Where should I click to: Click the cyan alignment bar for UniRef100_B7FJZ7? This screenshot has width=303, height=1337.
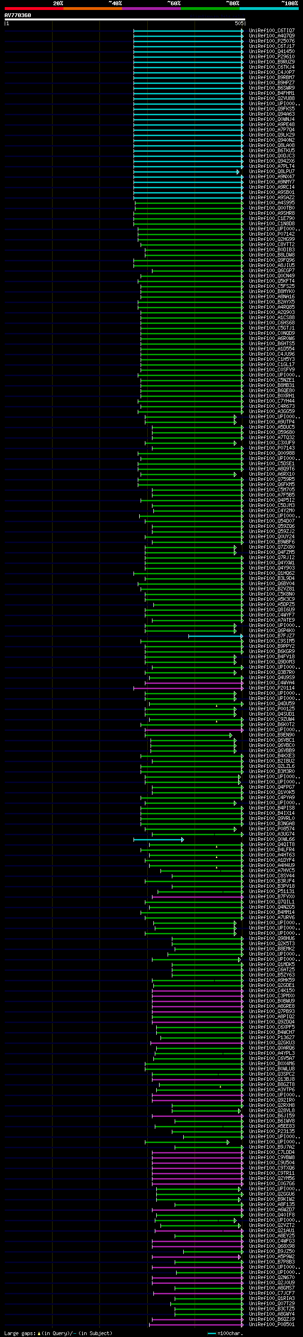216,636
